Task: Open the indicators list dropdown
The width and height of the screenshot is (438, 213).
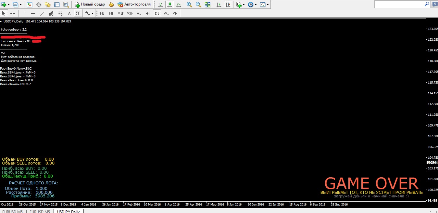Action: point(244,5)
